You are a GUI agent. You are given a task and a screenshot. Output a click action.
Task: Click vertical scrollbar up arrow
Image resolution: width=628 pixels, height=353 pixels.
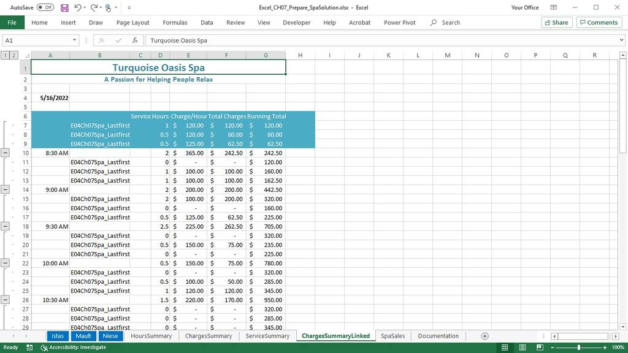coord(623,55)
